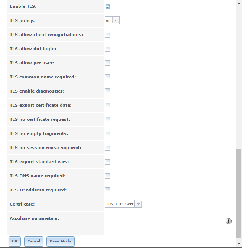Viewport: 242px width, 248px height.
Task: Click the Auxiliary parameters info icon
Action: click(228, 221)
